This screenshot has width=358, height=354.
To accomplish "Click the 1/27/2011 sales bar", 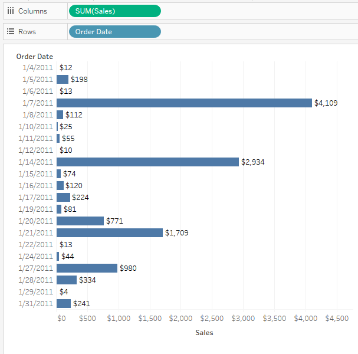I will (87, 268).
